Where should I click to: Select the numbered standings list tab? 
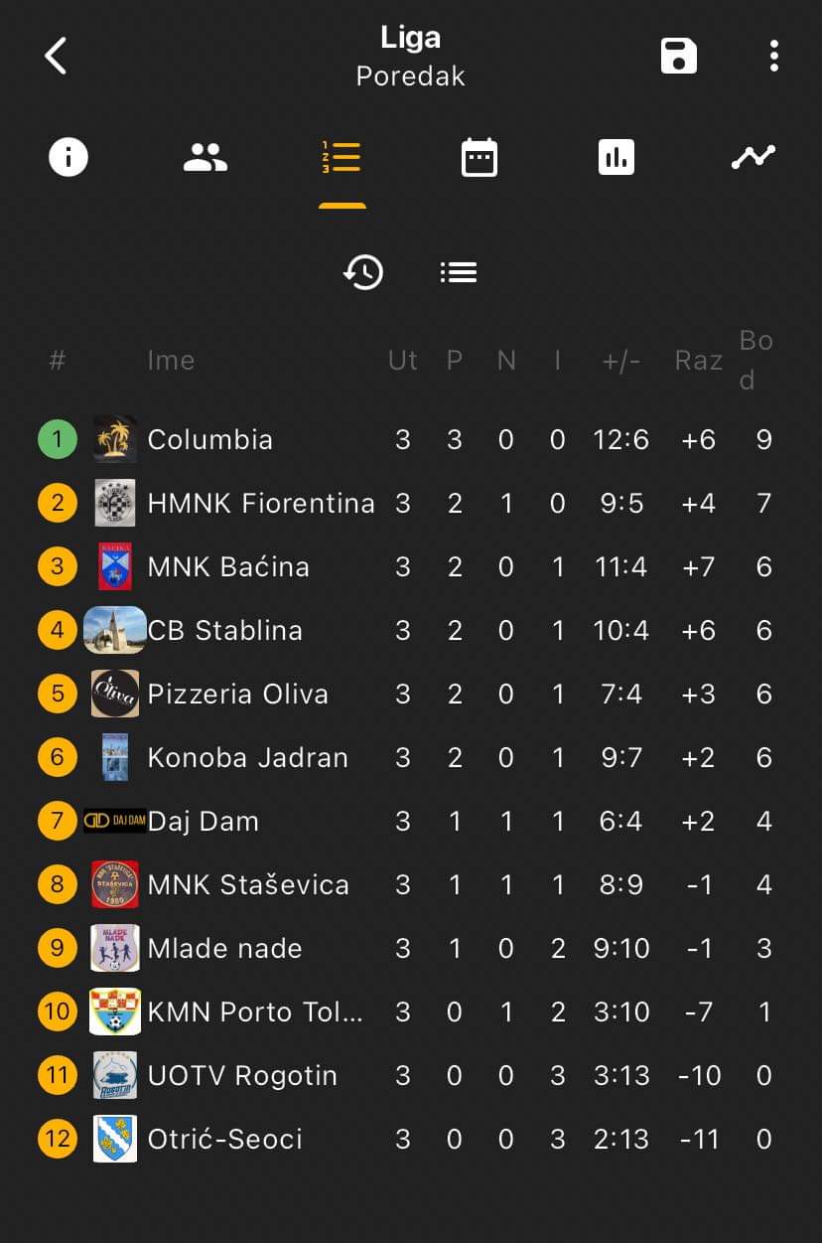pyautogui.click(x=342, y=157)
